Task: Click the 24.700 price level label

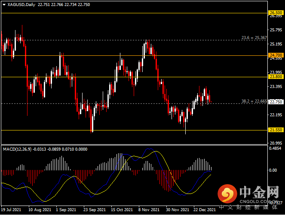Action: tap(276, 55)
